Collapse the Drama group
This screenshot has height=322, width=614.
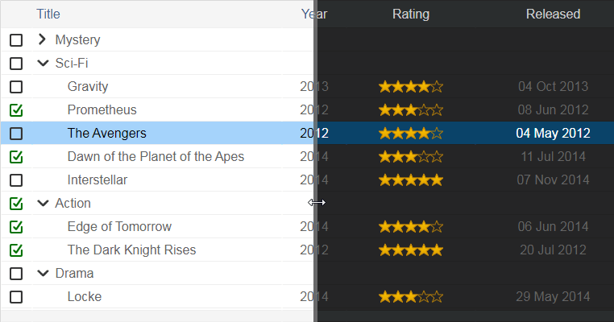coord(43,273)
